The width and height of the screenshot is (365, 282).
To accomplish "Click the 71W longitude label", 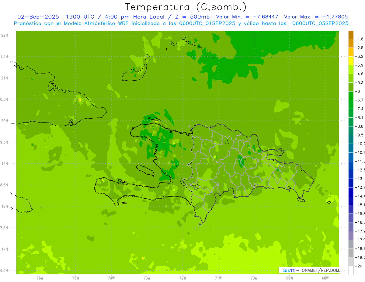I will coord(218,278).
